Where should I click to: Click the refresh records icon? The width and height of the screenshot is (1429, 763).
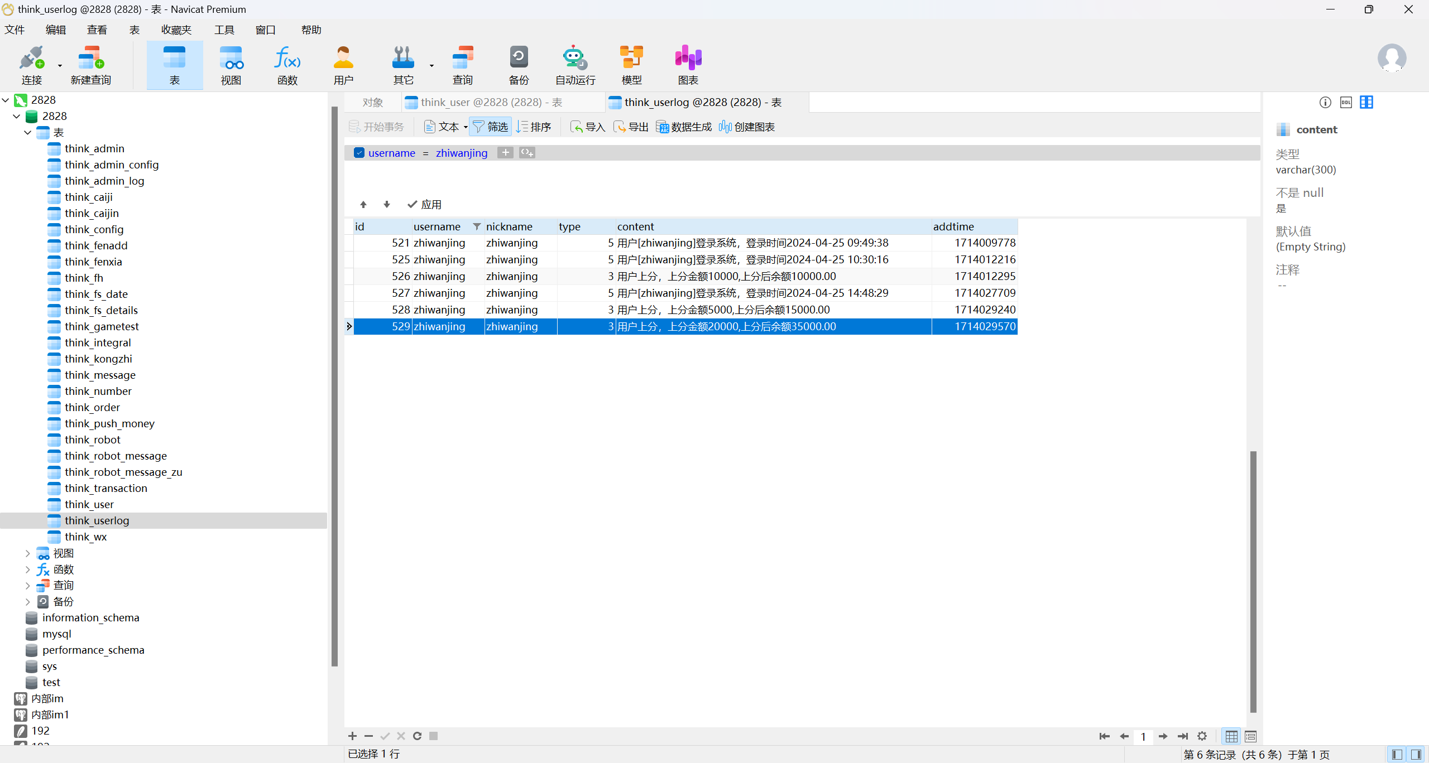click(x=417, y=736)
